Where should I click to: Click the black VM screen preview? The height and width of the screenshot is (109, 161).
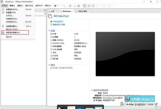click(125, 54)
